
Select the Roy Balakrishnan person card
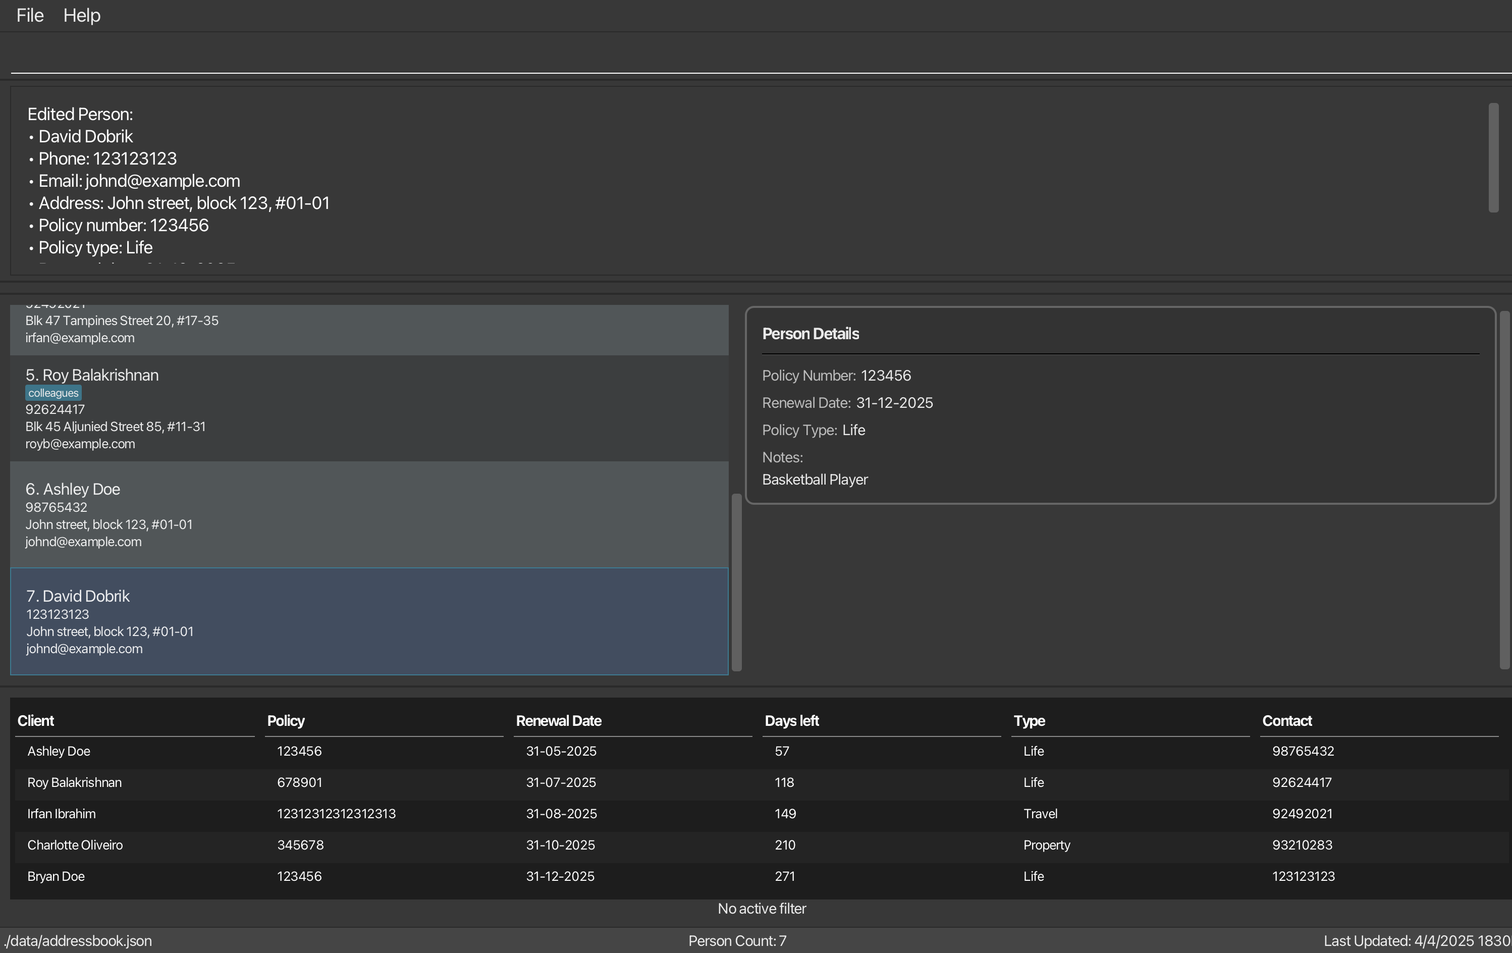coord(369,408)
